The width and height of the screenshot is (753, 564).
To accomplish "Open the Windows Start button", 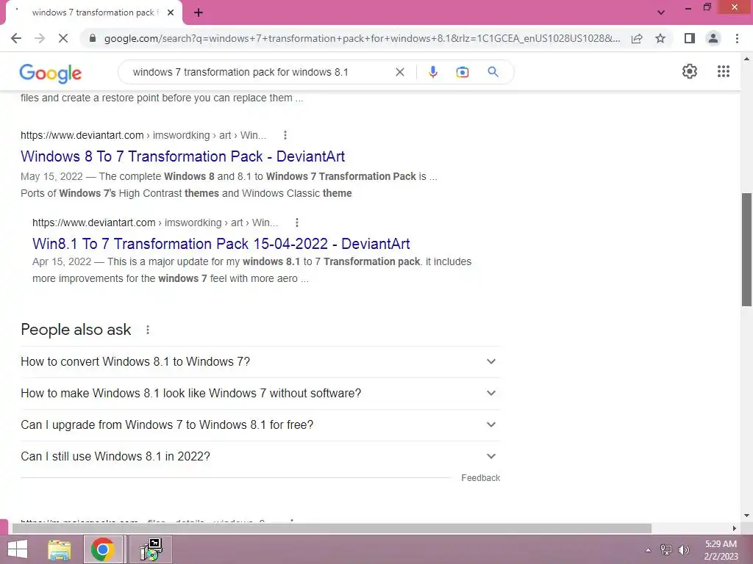I will tap(18, 549).
